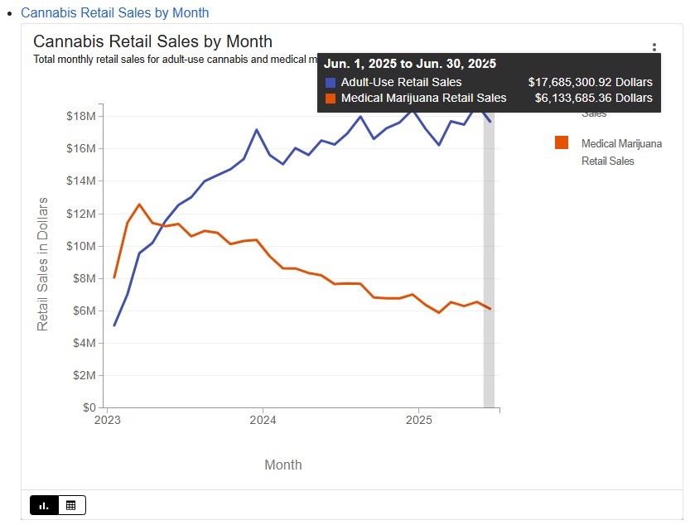Click the Retail Sales in Dollars axis title
This screenshot has height=525, width=695.
[43, 264]
